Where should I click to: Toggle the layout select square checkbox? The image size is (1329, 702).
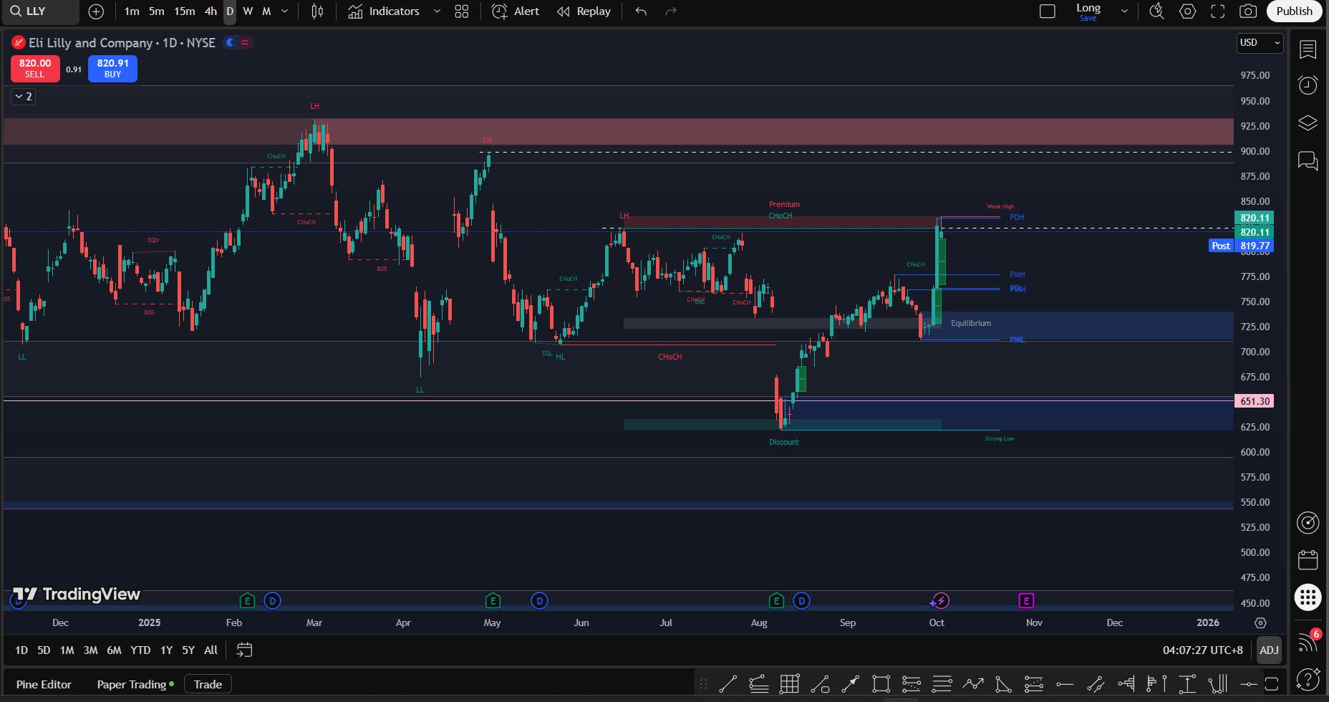[1047, 11]
